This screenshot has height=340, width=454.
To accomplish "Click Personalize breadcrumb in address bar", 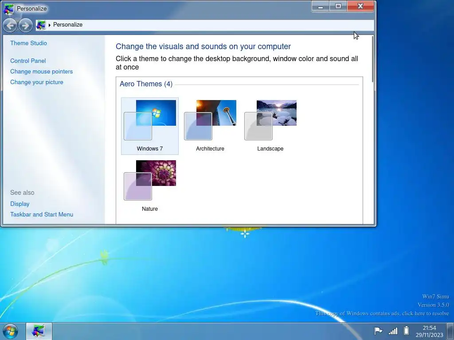I will tap(68, 25).
